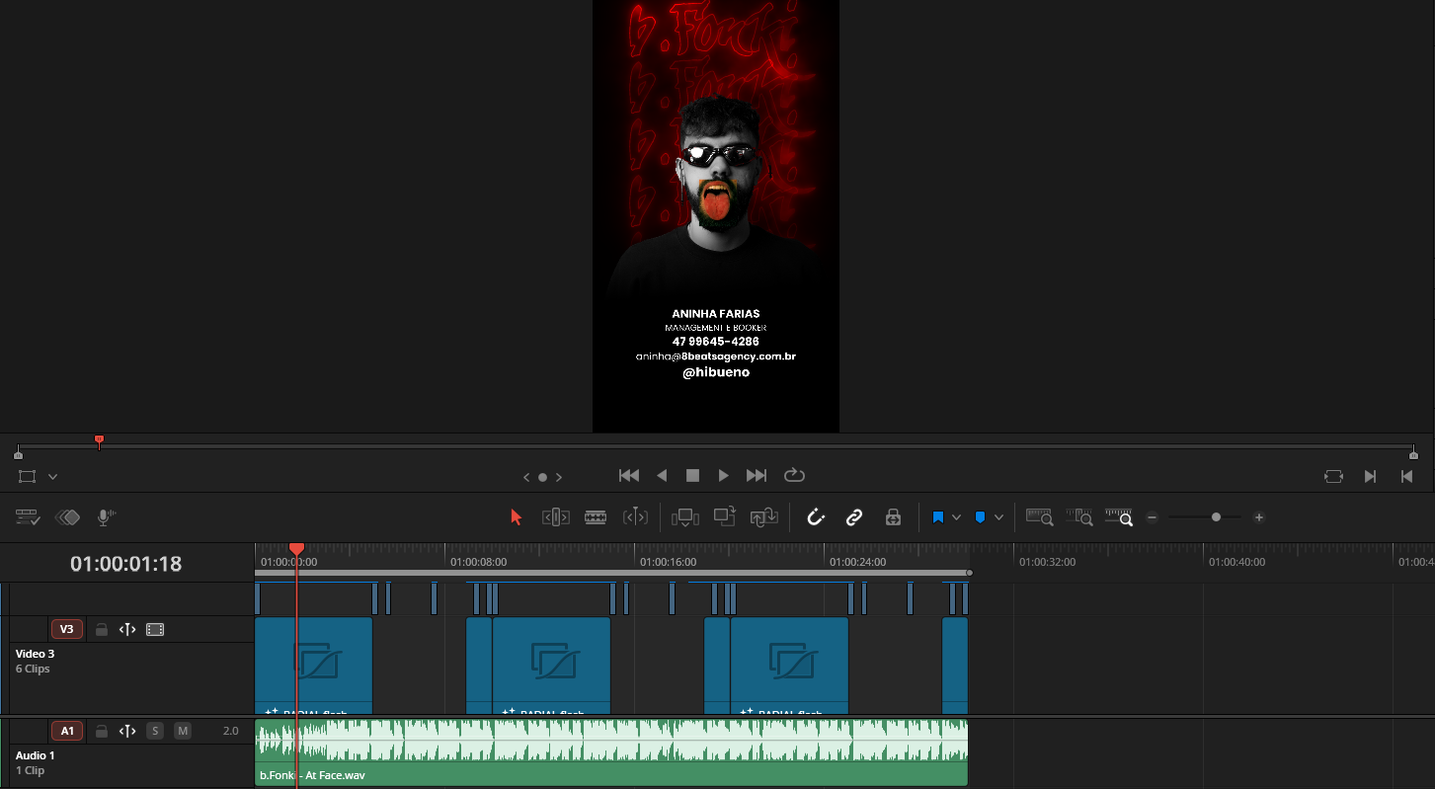
Task: Click the viewer scrubber mark-in handle
Action: pyautogui.click(x=18, y=453)
